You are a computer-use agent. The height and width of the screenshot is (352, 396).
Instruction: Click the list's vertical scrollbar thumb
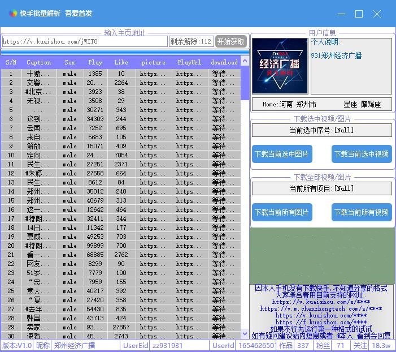coord(245,83)
